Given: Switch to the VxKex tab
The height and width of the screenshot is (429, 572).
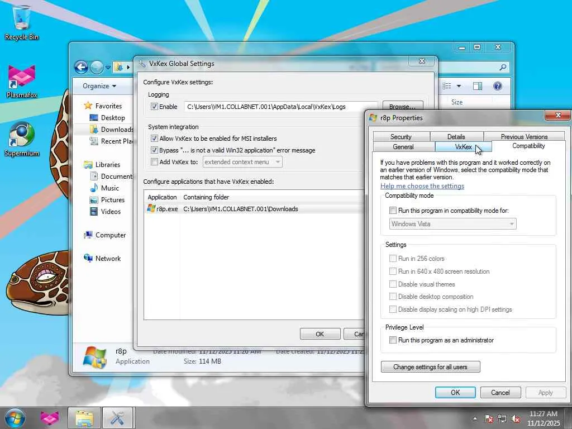Looking at the screenshot, I should pyautogui.click(x=463, y=147).
